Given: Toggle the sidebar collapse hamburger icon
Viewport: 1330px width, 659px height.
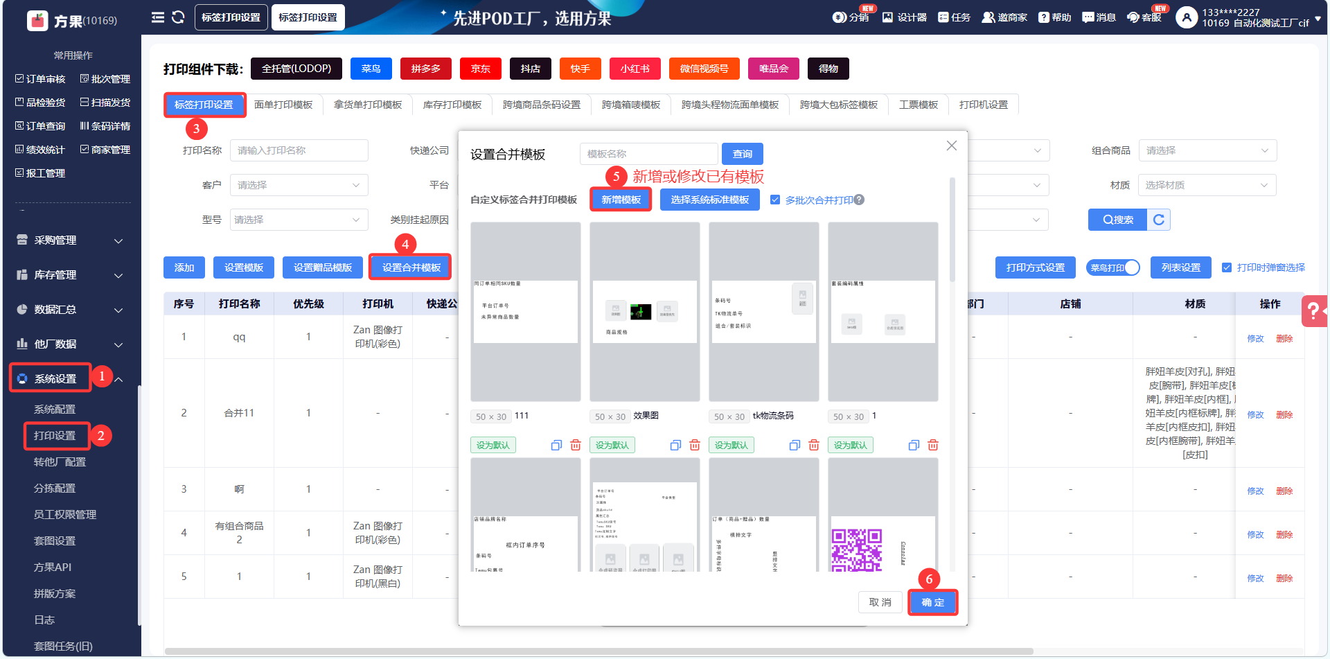Looking at the screenshot, I should tap(158, 17).
